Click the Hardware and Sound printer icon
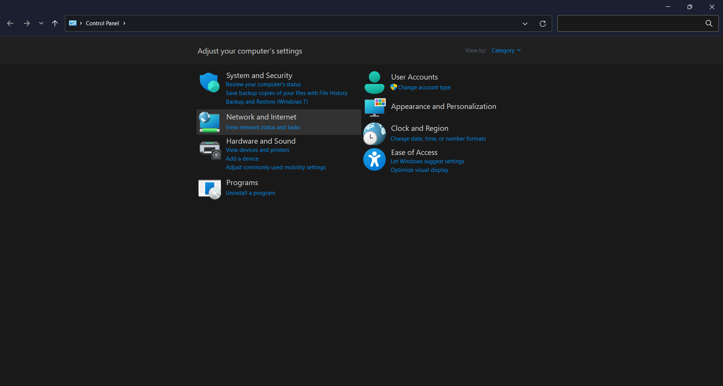 [209, 150]
